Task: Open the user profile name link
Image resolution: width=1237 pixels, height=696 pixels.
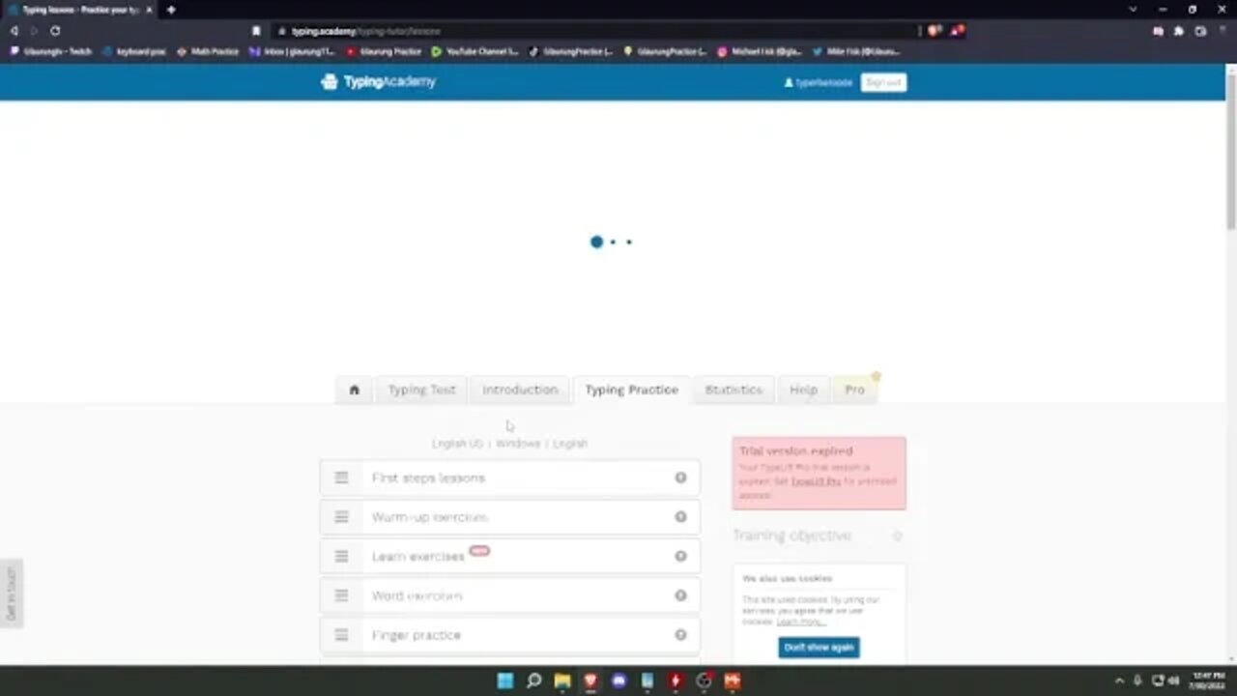Action: click(818, 83)
